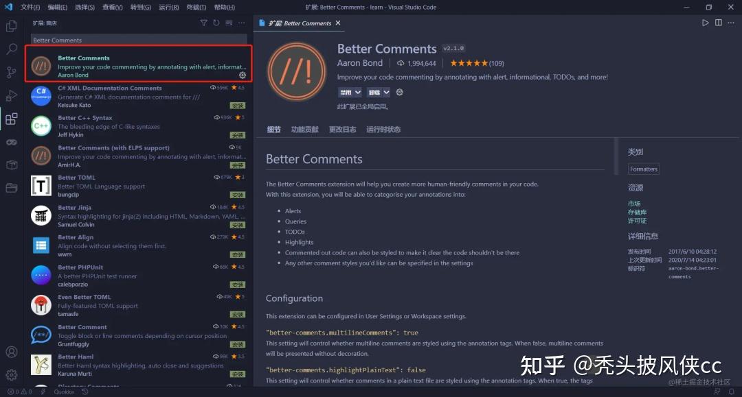The image size is (742, 397).
Task: Expand the uninstall (卸载) dropdown arrow
Action: [386, 92]
